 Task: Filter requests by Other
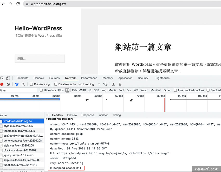click(167, 90)
